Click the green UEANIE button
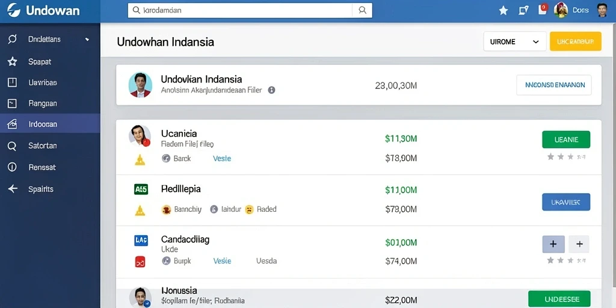The image size is (616, 308). 566,140
